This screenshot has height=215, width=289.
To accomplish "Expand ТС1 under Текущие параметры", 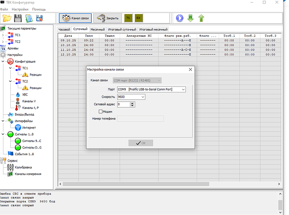I will [3, 35].
